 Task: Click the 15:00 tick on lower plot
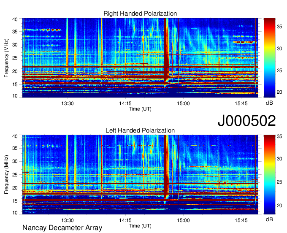pyautogui.click(x=183, y=220)
